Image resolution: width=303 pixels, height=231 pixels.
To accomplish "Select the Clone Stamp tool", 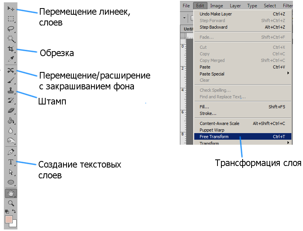I will (10, 91).
